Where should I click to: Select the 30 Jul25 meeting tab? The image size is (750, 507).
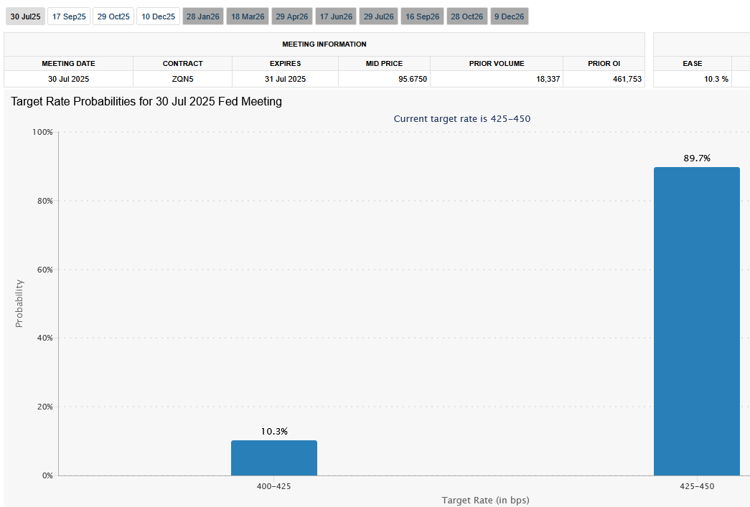pos(25,16)
